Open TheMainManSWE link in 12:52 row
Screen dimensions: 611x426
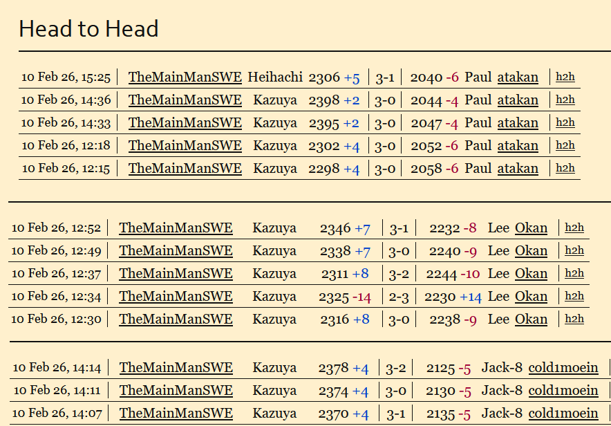click(x=176, y=228)
